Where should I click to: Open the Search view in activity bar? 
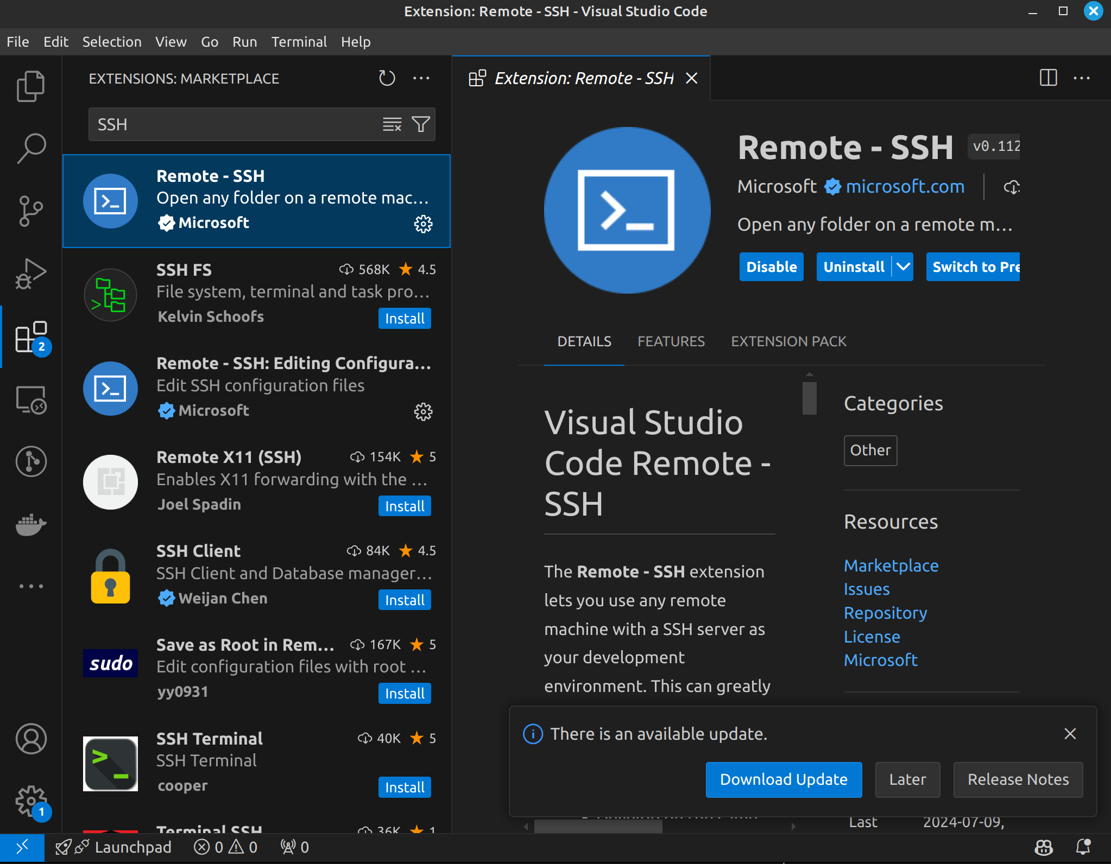[x=31, y=148]
